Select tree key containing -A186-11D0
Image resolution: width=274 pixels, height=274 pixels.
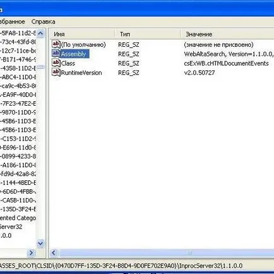tap(18, 165)
